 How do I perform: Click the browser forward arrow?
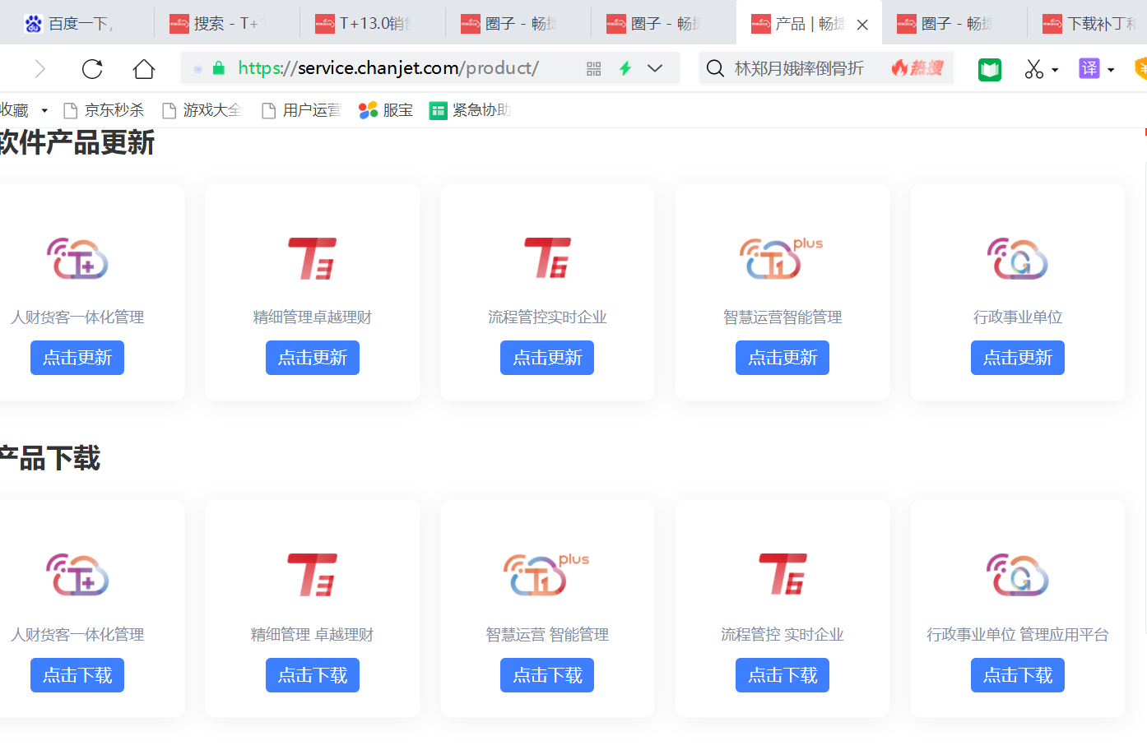click(x=39, y=68)
